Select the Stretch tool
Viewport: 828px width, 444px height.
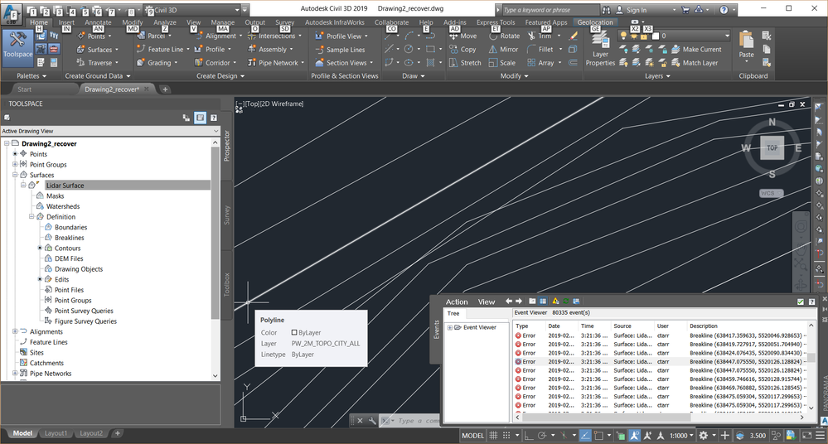point(465,62)
